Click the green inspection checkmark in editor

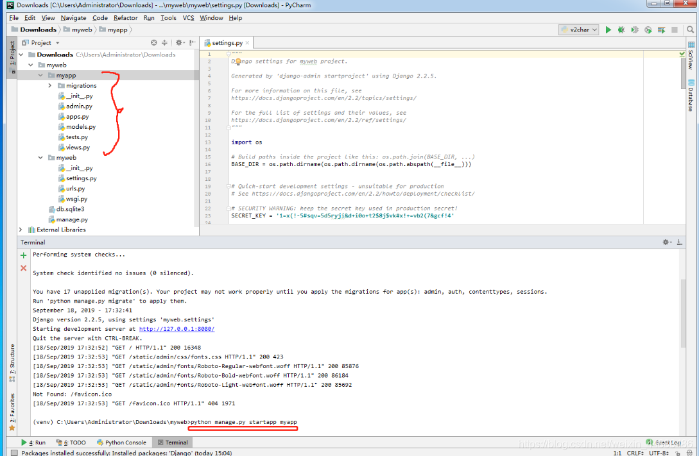[x=682, y=55]
